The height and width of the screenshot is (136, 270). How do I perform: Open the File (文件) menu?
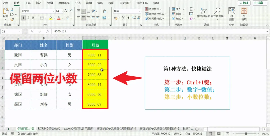(x=5, y=3)
